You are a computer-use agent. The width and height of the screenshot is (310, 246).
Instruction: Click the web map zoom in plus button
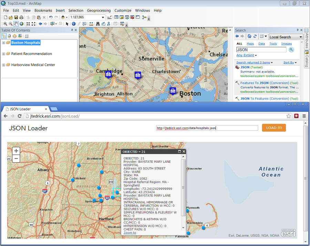(16, 151)
